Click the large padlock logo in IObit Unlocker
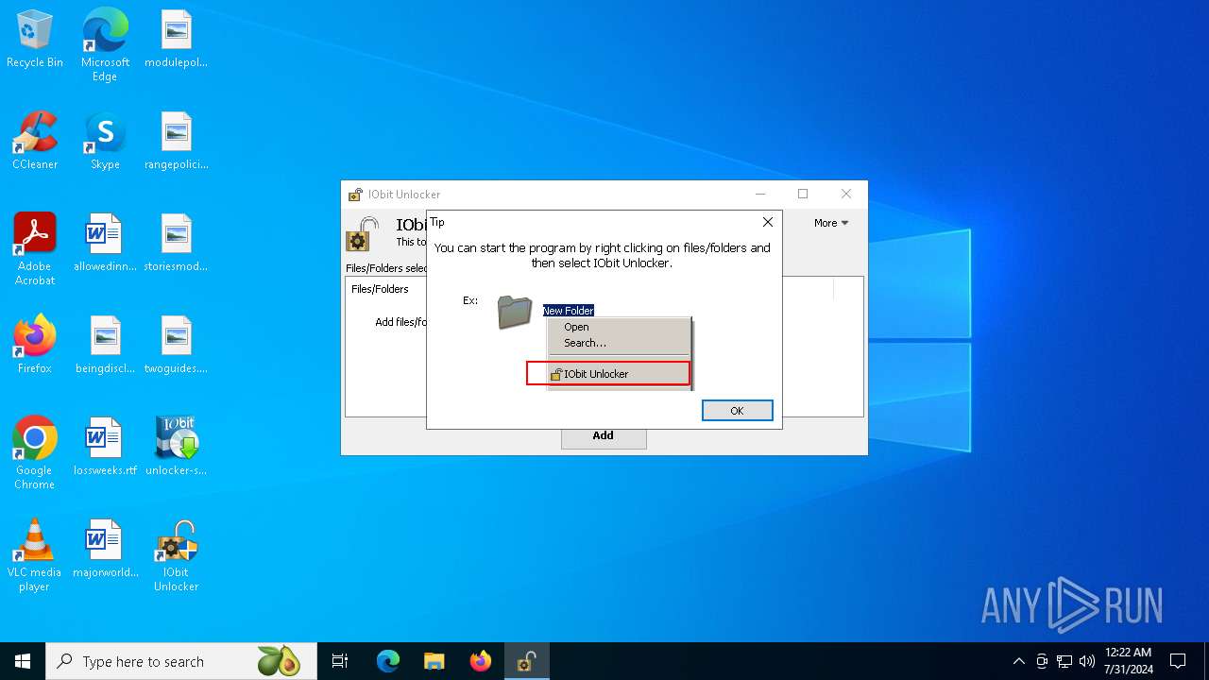1209x680 pixels. (x=363, y=234)
